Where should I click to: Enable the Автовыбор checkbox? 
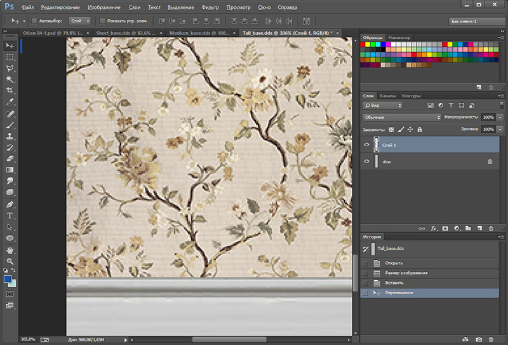[34, 21]
